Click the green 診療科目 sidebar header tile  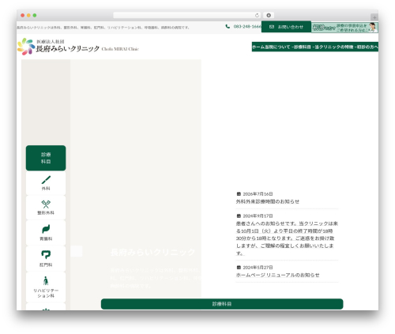click(46, 158)
